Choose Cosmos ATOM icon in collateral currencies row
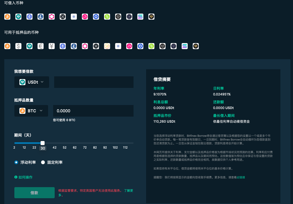Viewport: 293px width, 204px height. (x=174, y=46)
